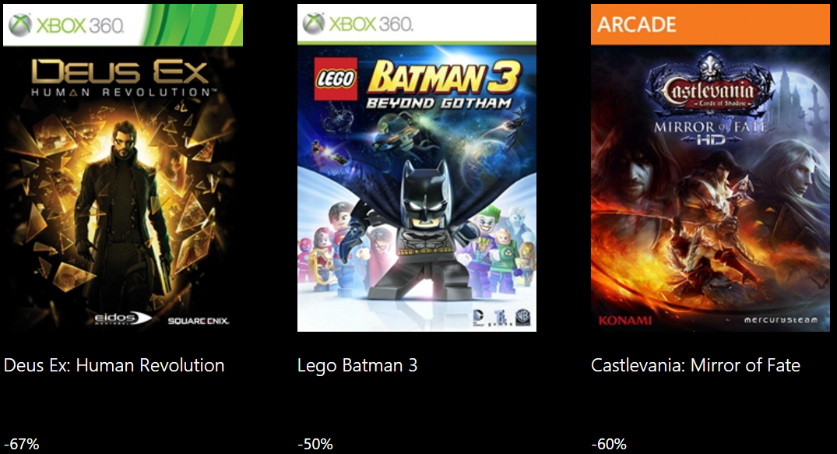Click the Lego Batman 3 title text

357,366
